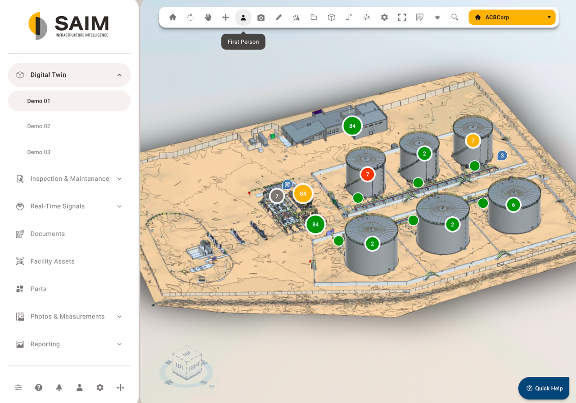Open notifications bell in sidebar footer
576x403 pixels.
59,387
